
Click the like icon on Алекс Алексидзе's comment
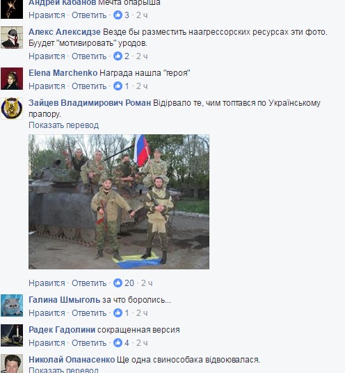(x=118, y=56)
